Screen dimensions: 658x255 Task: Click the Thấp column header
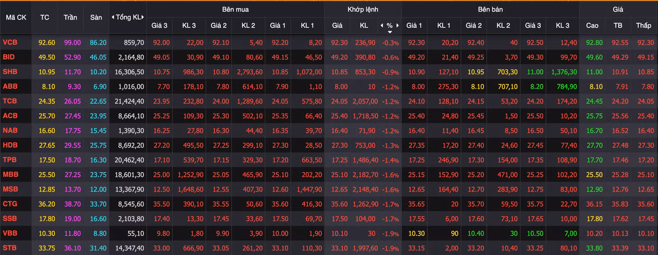tap(643, 25)
